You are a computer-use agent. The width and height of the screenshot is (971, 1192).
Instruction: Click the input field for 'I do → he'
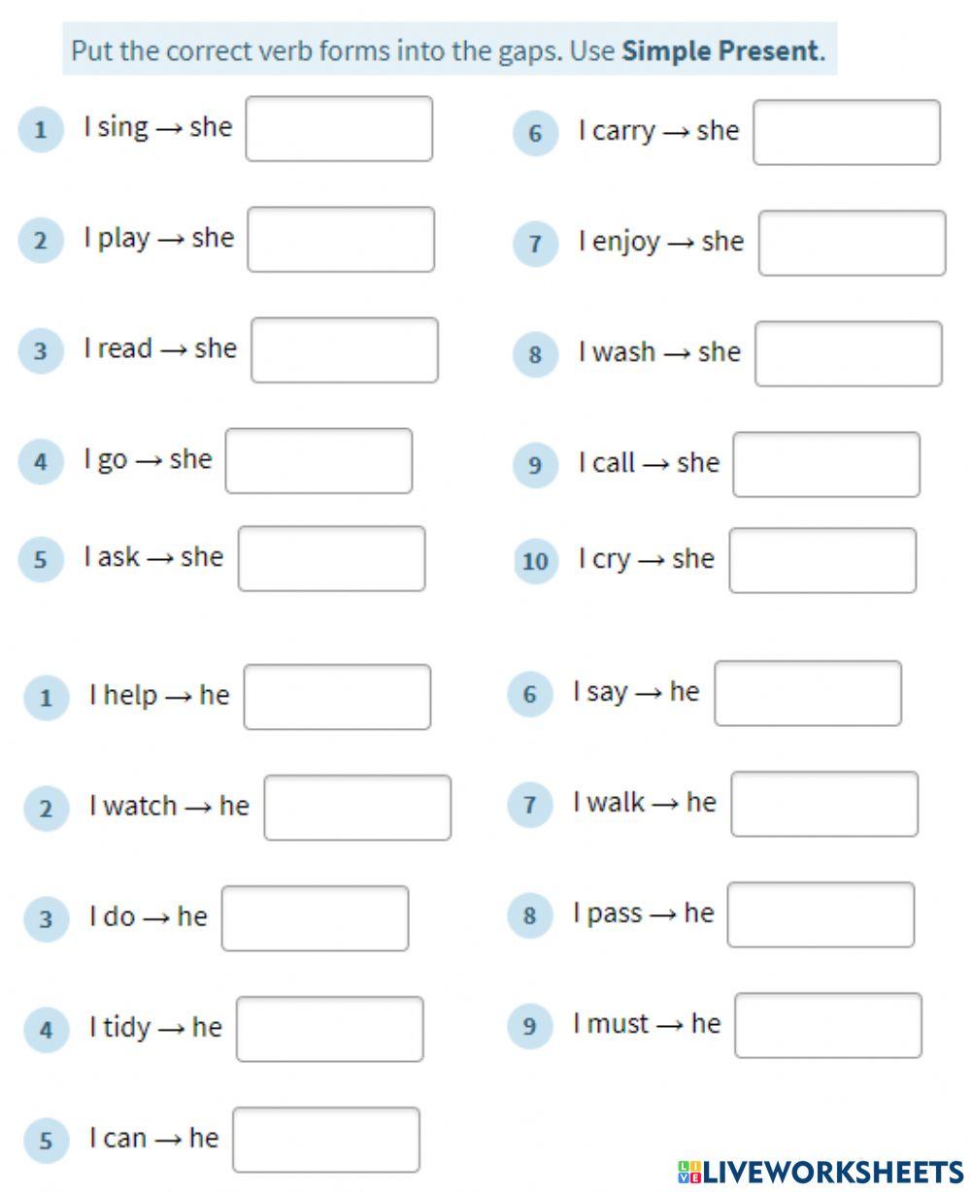click(315, 917)
